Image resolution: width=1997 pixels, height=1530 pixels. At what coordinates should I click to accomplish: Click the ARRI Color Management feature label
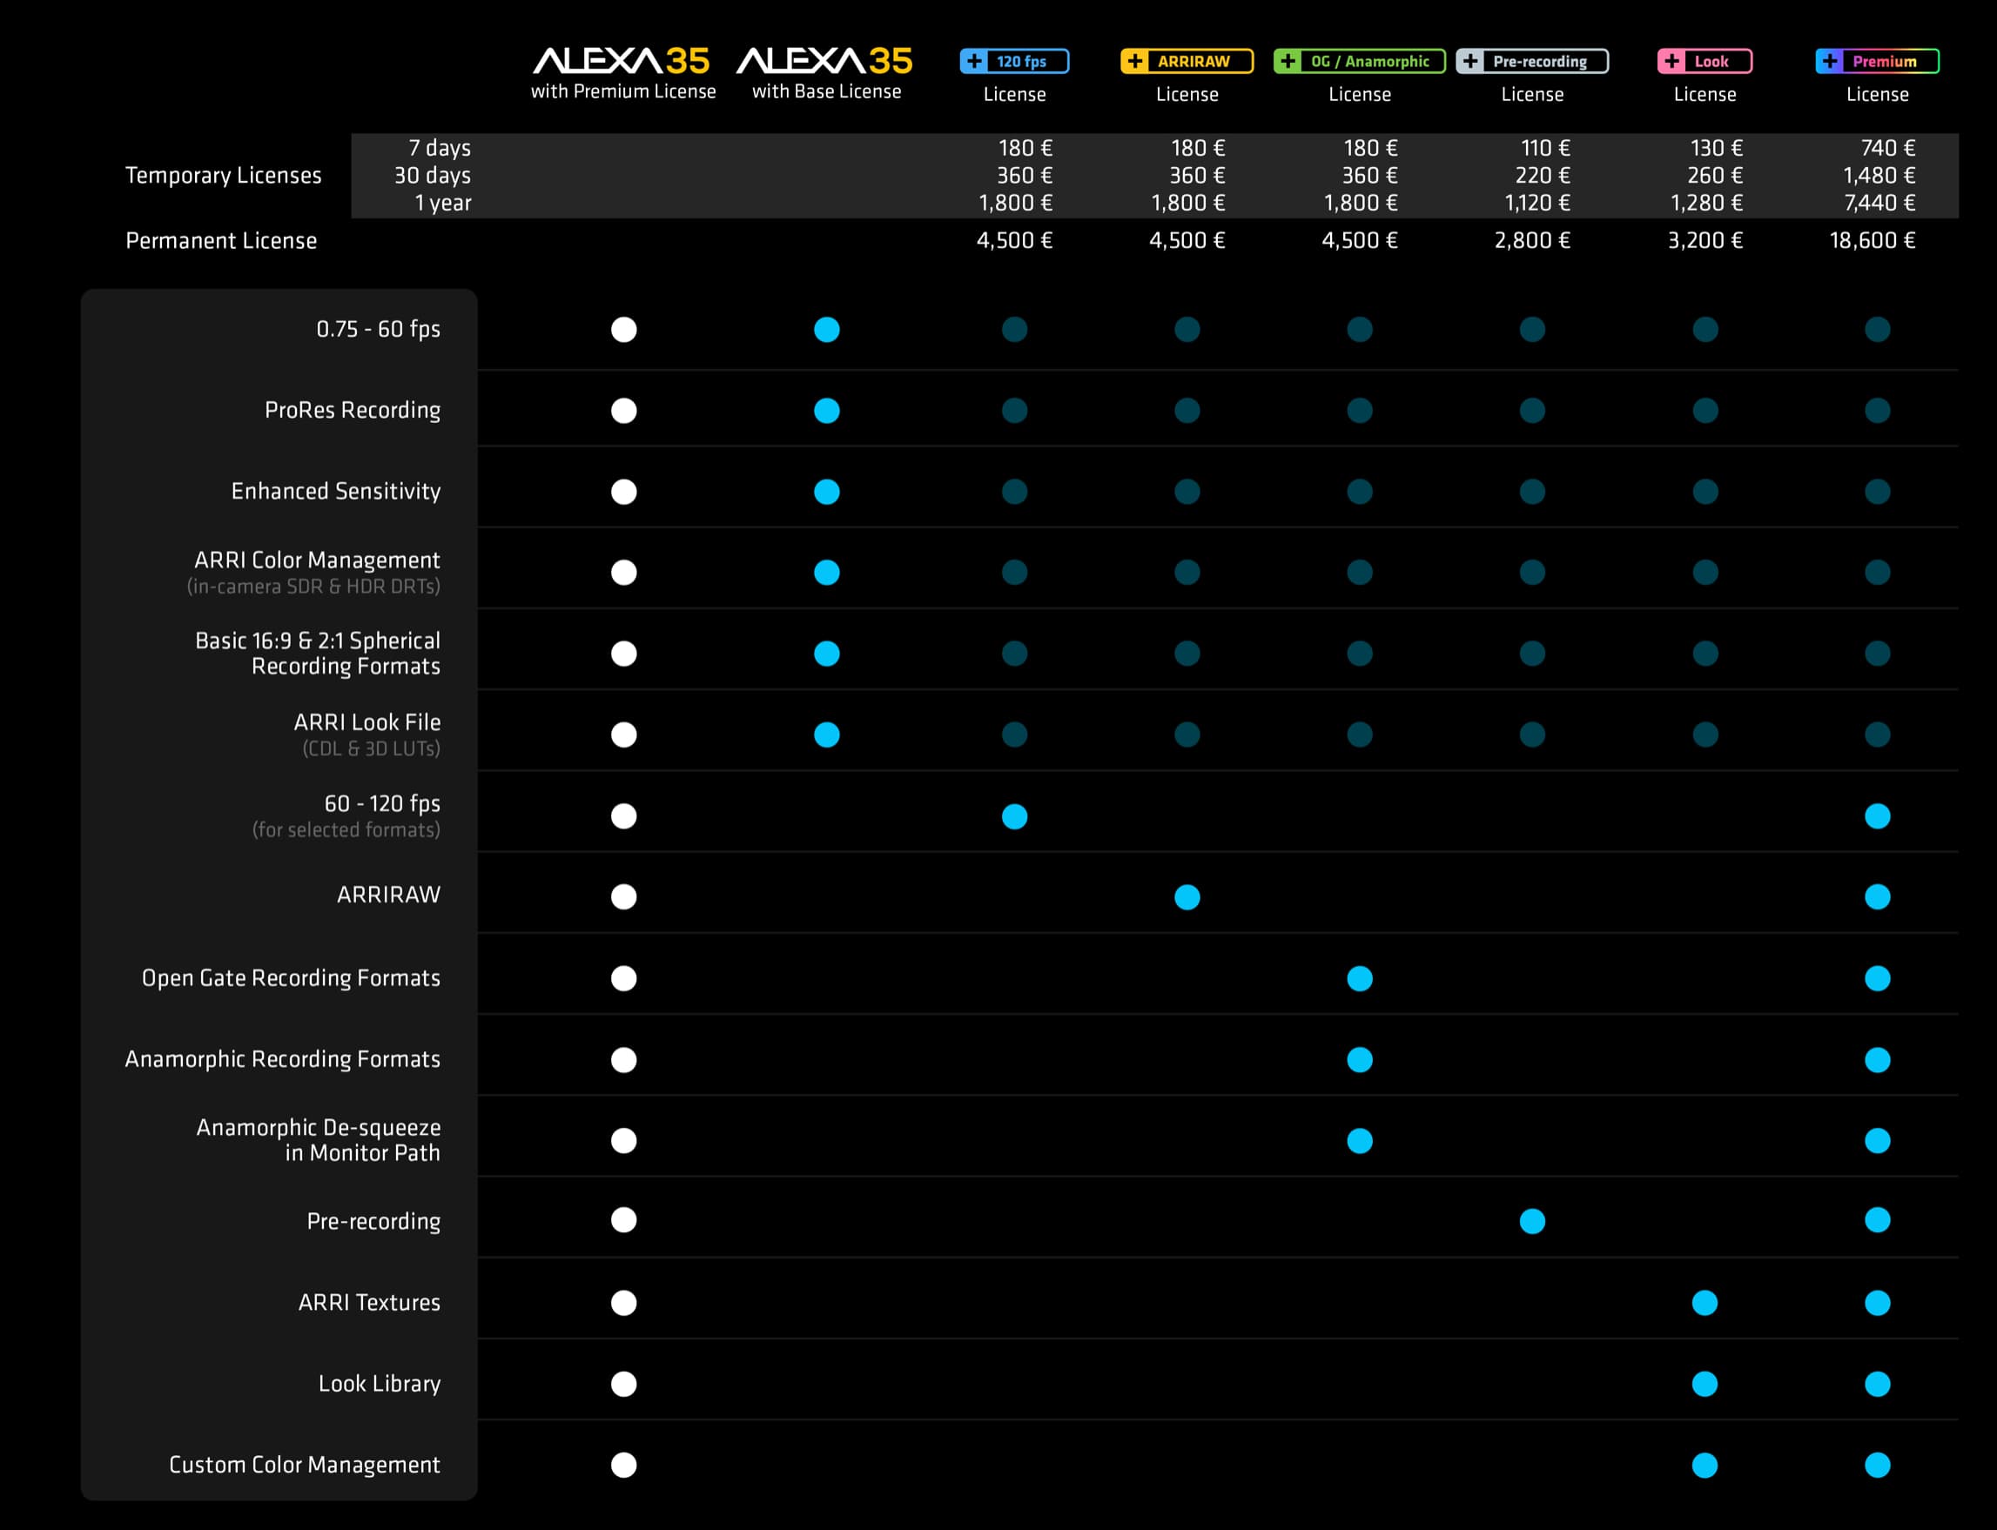click(317, 560)
